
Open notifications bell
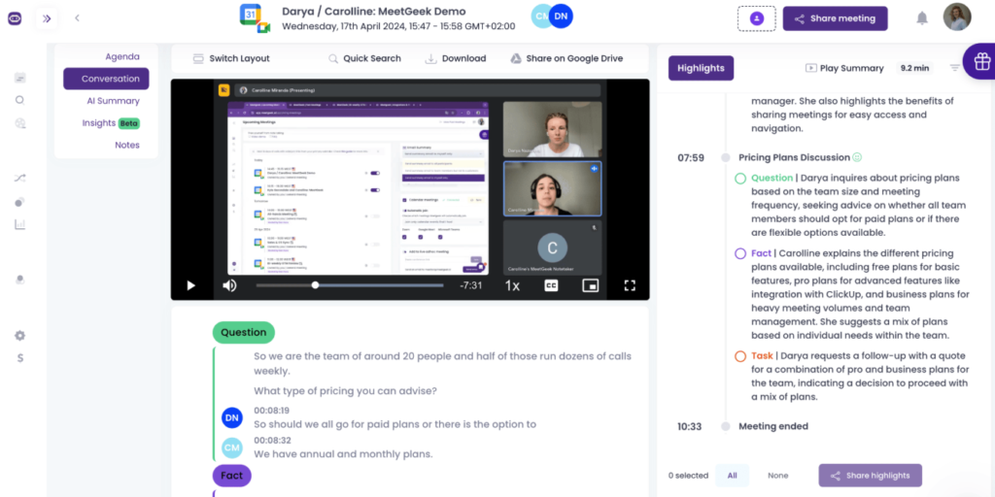tap(922, 17)
